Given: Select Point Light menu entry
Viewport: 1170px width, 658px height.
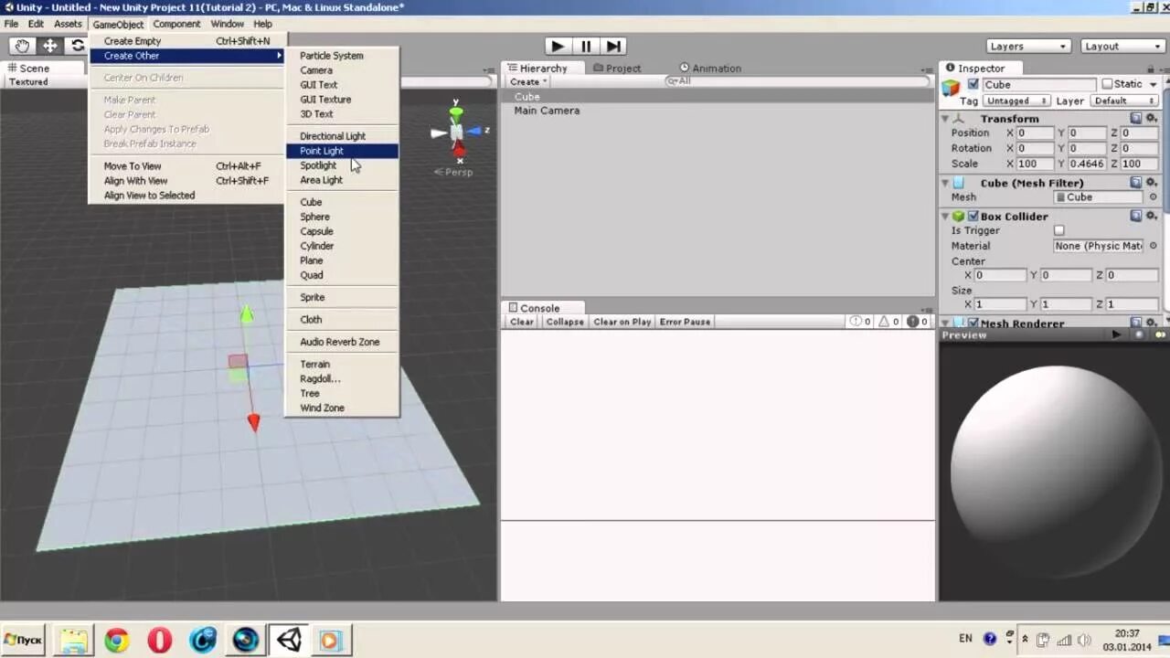Looking at the screenshot, I should [342, 151].
